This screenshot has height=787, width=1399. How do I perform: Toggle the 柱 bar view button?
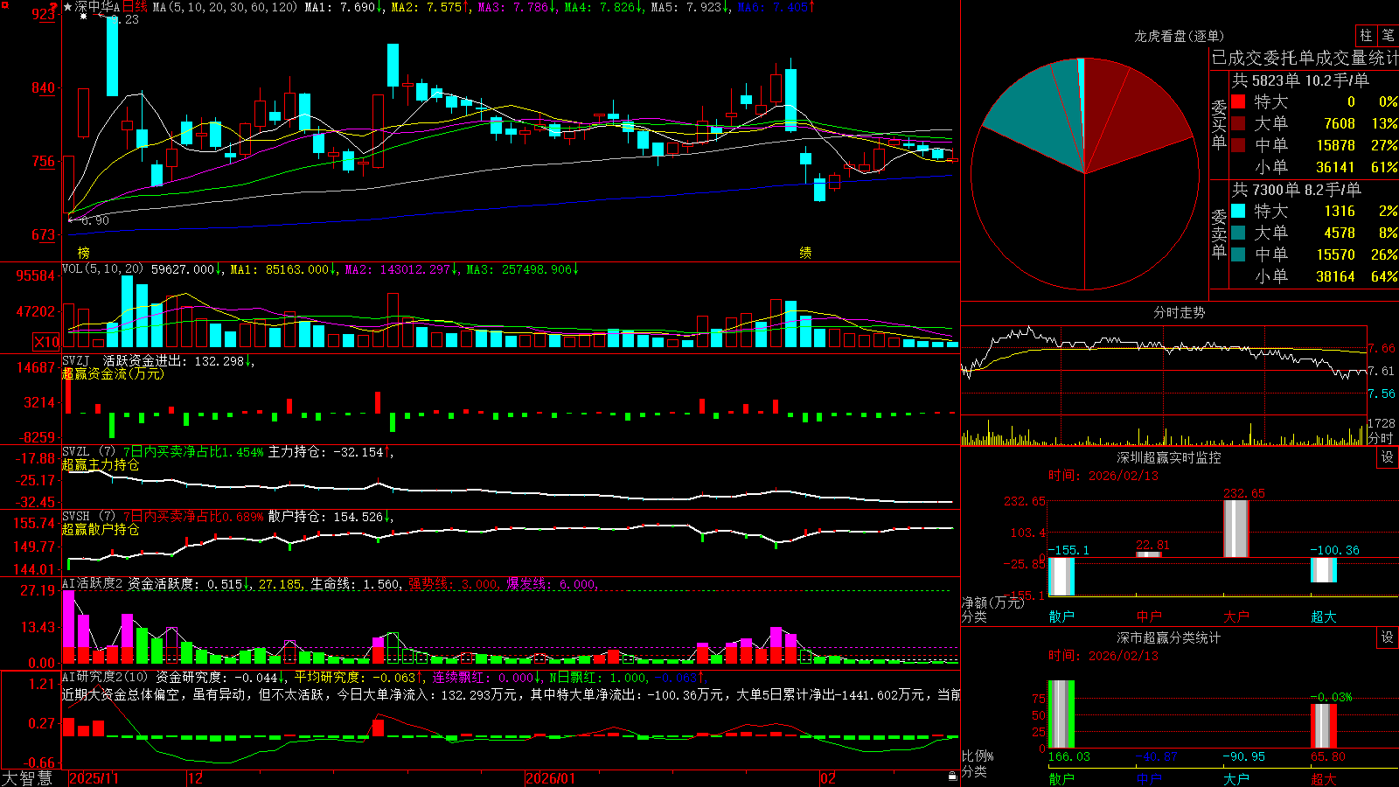click(1366, 36)
